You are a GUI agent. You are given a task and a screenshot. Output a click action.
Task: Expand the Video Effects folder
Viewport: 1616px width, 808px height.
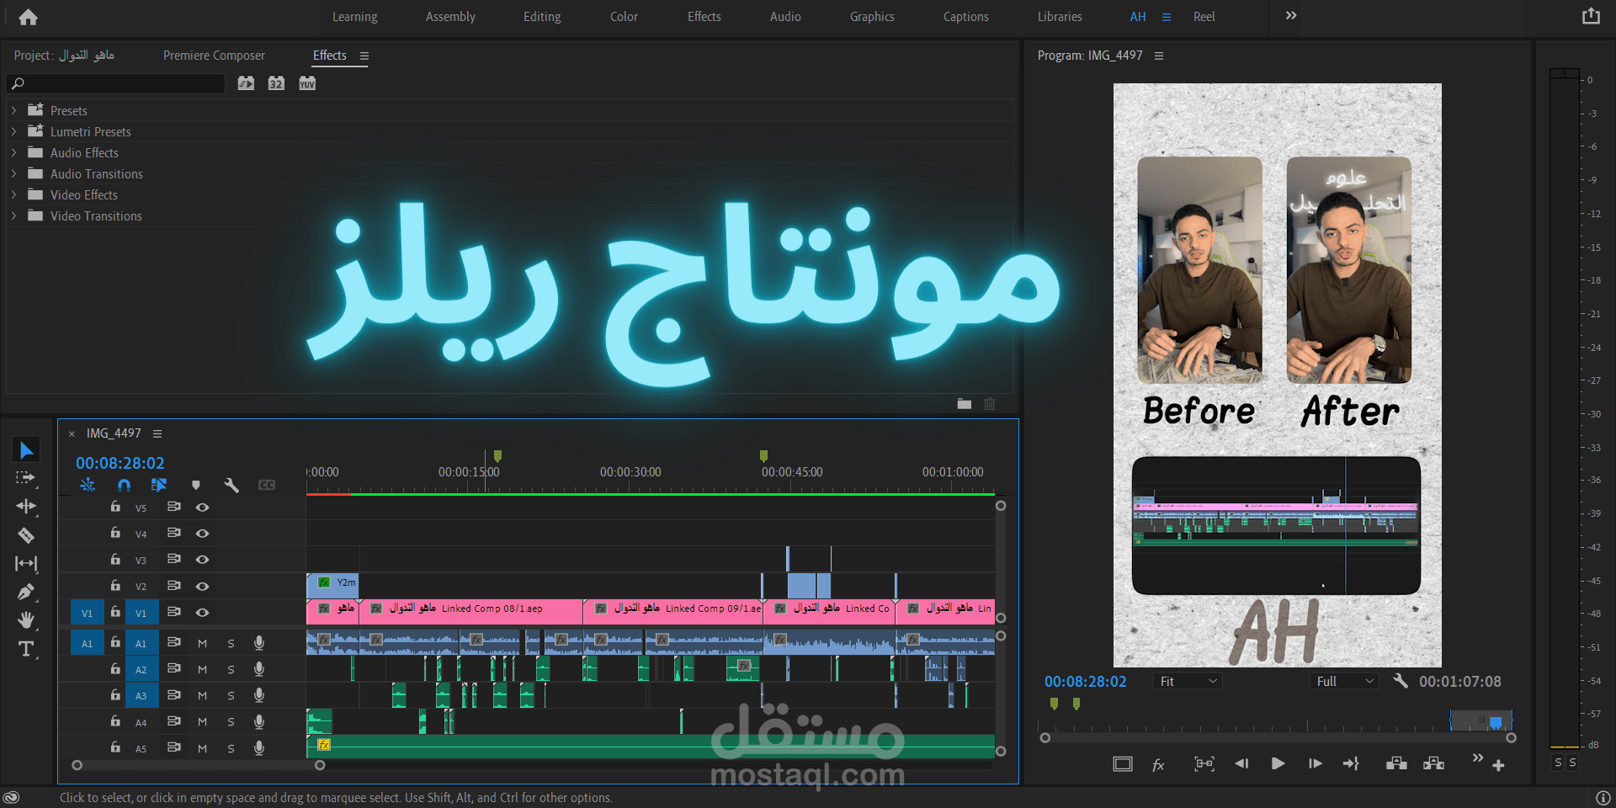(13, 194)
